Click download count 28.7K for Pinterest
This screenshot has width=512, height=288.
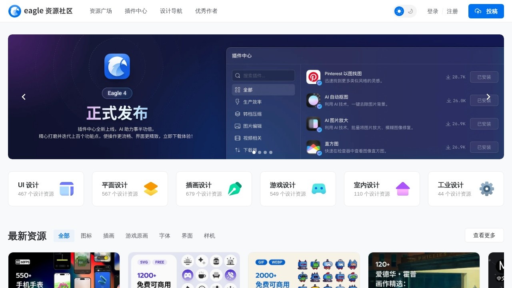click(456, 77)
